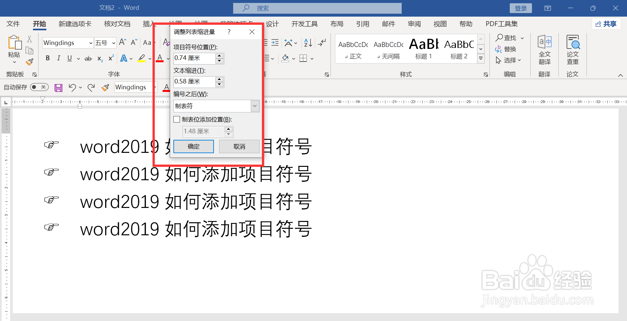Apply Heading 1 style
Viewport: 627px width, 321px height.
tap(424, 49)
